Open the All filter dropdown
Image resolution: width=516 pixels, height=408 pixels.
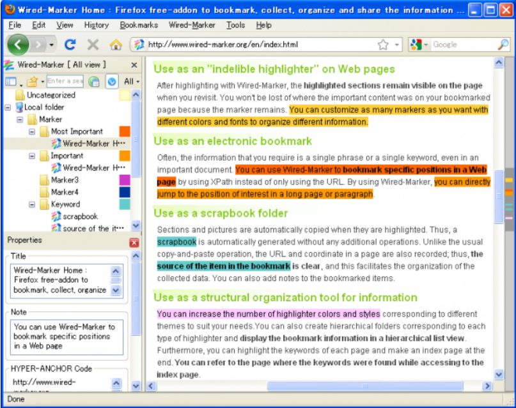[131, 81]
